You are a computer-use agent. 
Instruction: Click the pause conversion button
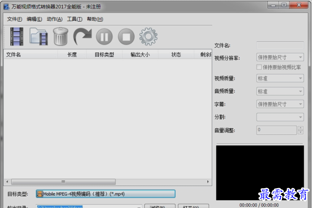(x=104, y=37)
